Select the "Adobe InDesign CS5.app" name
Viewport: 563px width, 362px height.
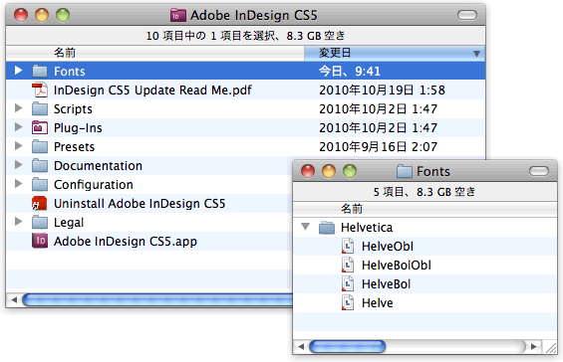point(126,242)
